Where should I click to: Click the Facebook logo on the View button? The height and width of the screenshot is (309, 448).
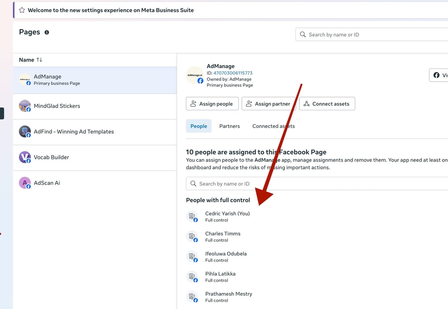click(x=436, y=75)
